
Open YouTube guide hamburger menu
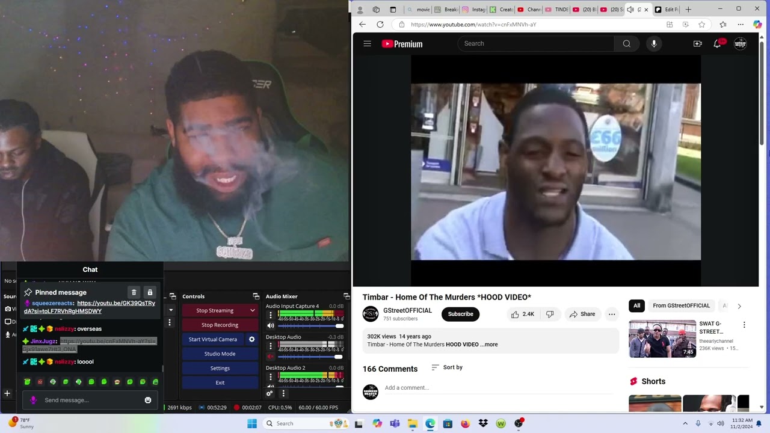(x=368, y=43)
